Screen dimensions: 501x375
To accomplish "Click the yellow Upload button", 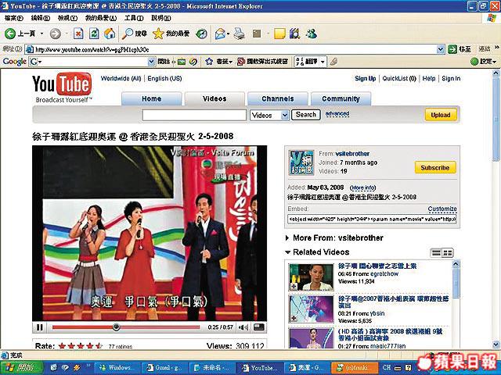I will pos(441,115).
